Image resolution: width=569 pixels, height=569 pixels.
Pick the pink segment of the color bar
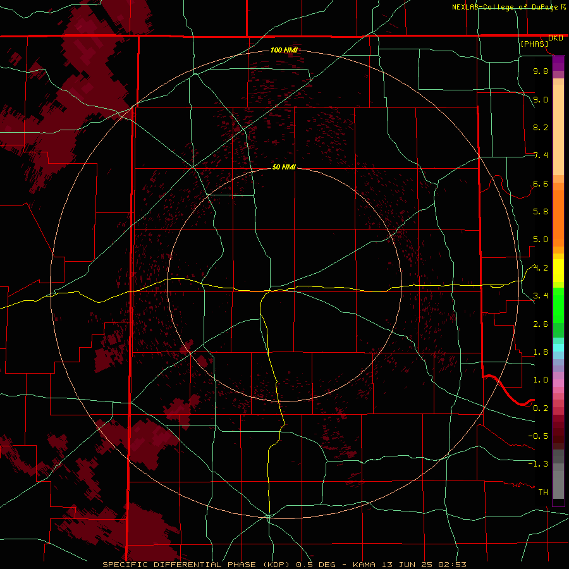click(x=558, y=383)
